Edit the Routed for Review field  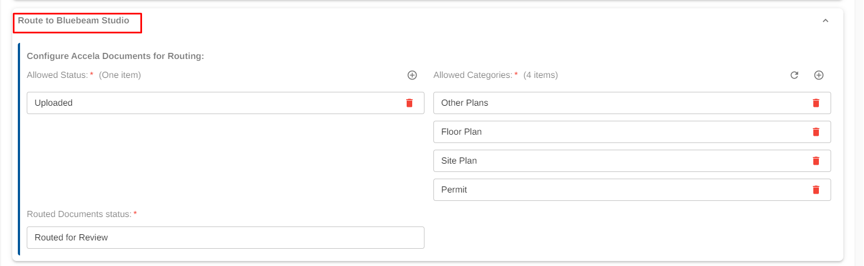click(225, 238)
